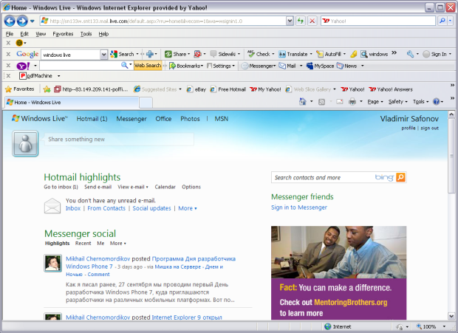Click the wrench settings icon on Google toolbar

[x=410, y=54]
